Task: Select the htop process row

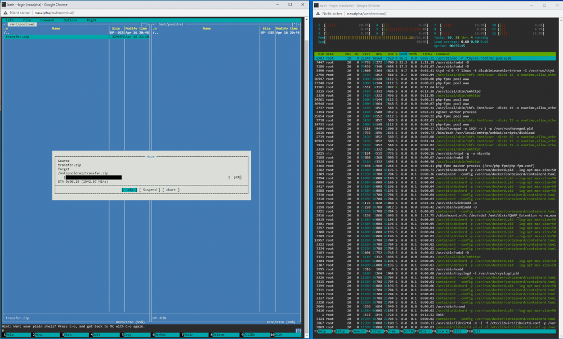Action: (x=435, y=87)
